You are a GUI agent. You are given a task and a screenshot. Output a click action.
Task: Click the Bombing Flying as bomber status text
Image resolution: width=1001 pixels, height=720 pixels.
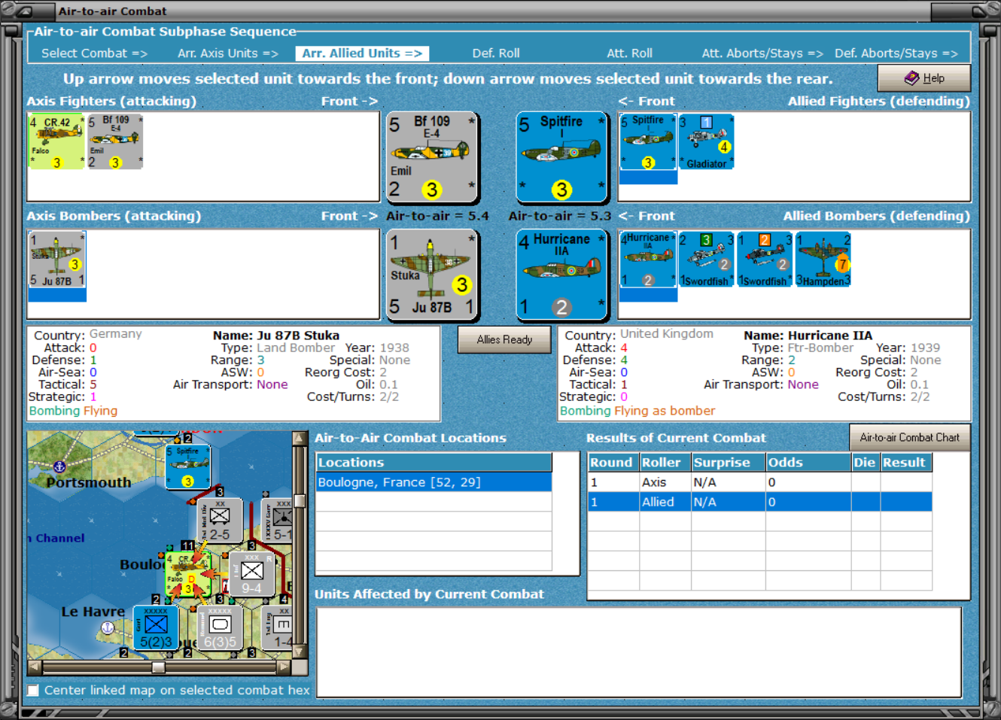637,411
